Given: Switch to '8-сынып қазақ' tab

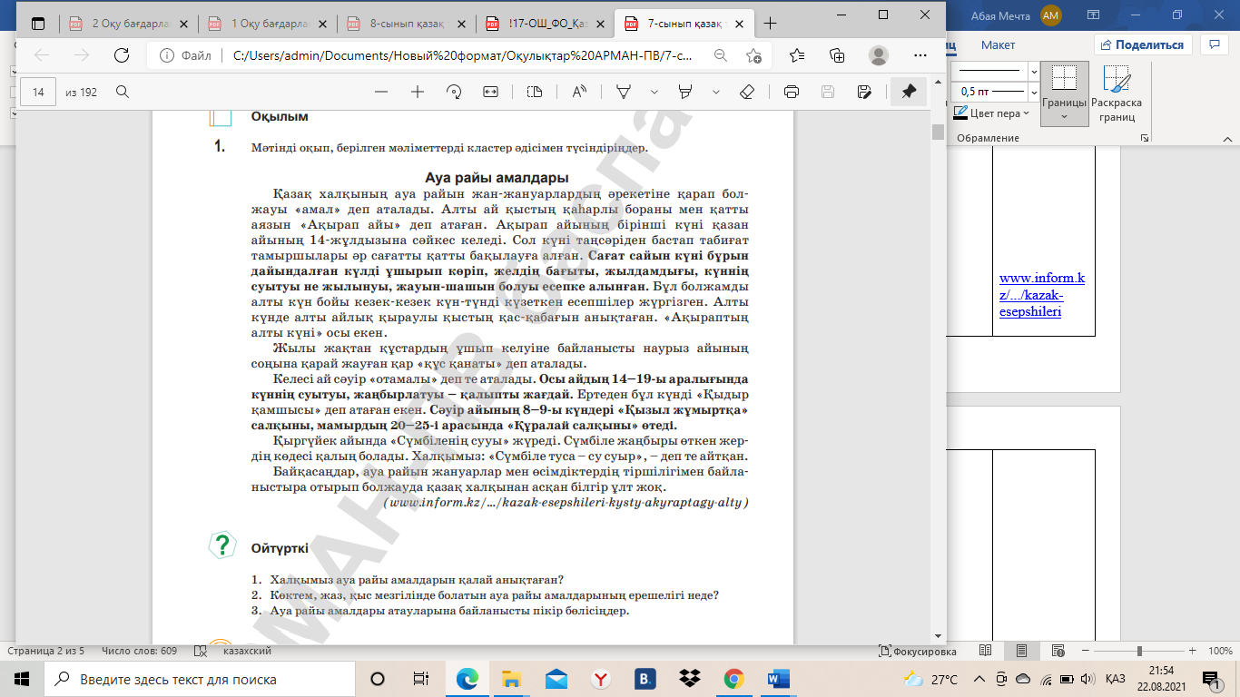Looking at the screenshot, I should pyautogui.click(x=404, y=24).
